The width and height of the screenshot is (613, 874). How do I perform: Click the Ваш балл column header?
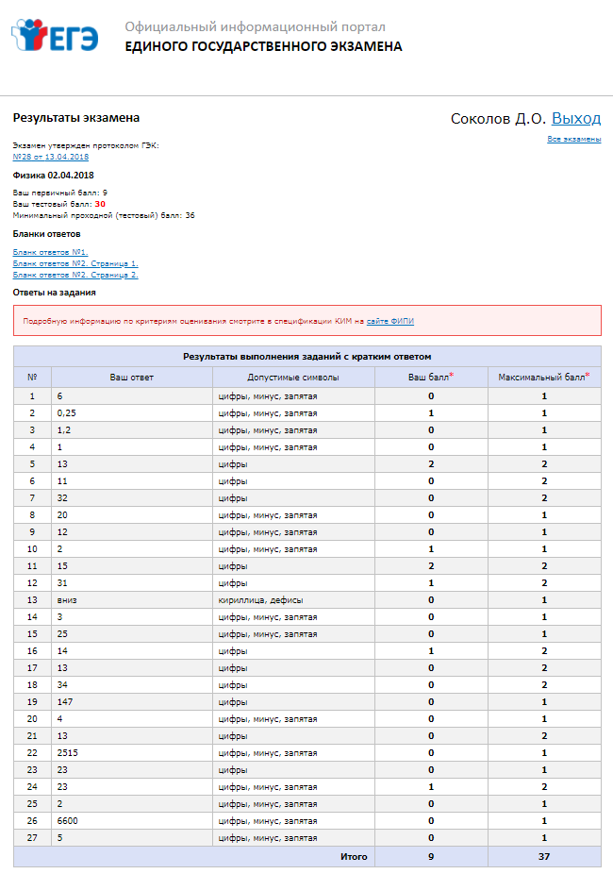[430, 378]
